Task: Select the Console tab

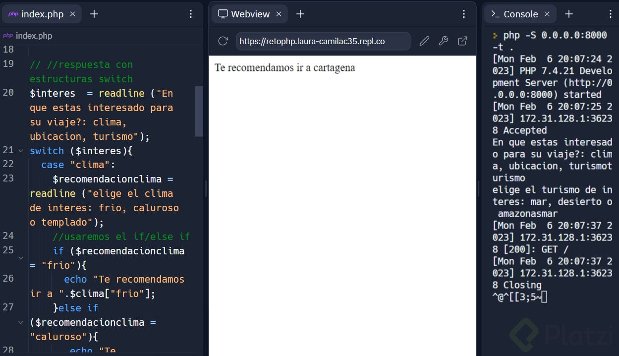Action: tap(520, 14)
